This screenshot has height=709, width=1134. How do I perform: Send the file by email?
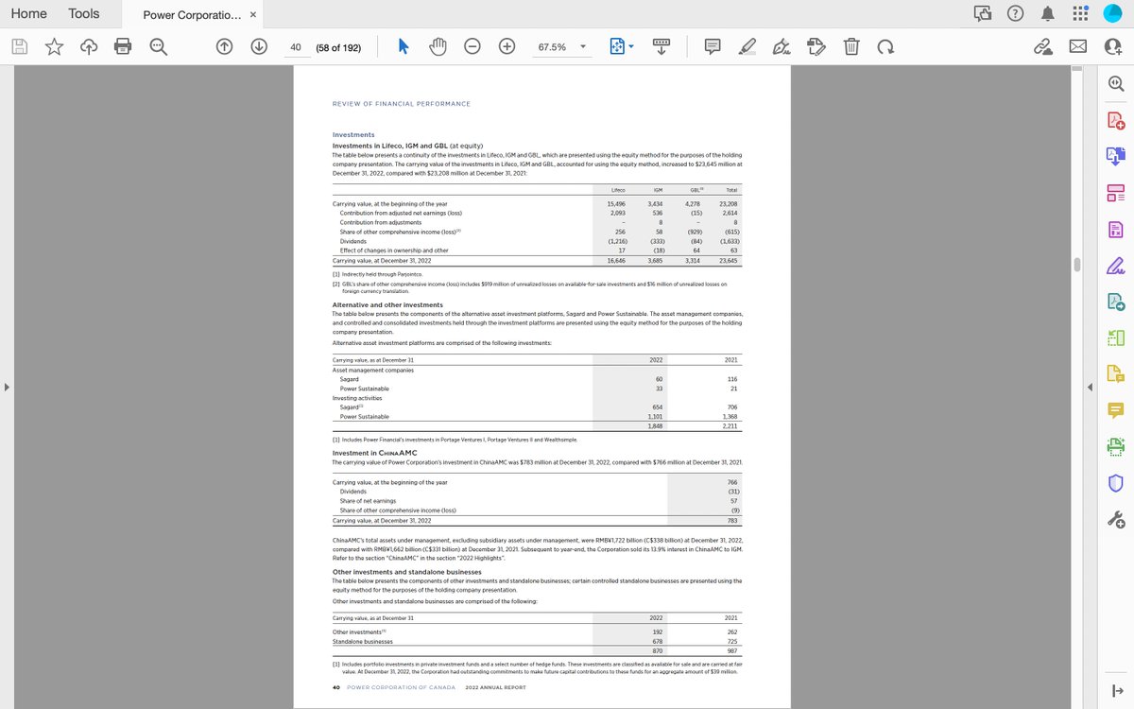(1078, 46)
